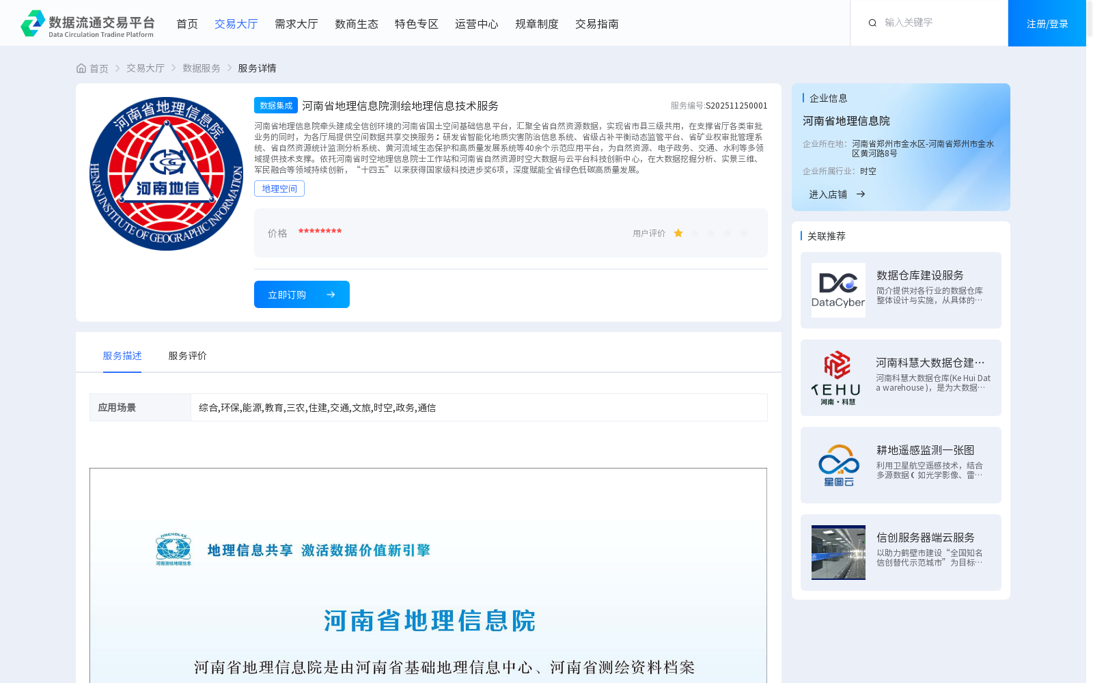Go to 首页 breadcrumb link
Image resolution: width=1093 pixels, height=683 pixels.
click(99, 68)
